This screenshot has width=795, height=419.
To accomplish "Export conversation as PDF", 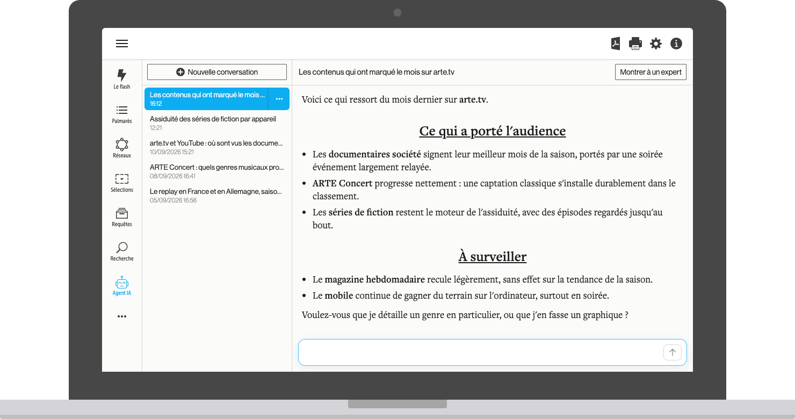I will point(616,44).
